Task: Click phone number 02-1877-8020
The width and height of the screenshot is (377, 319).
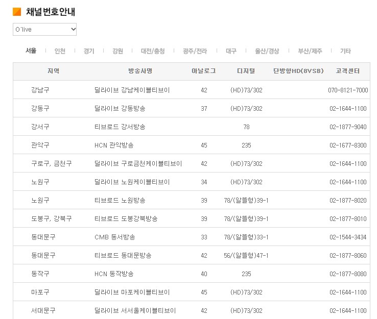Action: pos(348,201)
